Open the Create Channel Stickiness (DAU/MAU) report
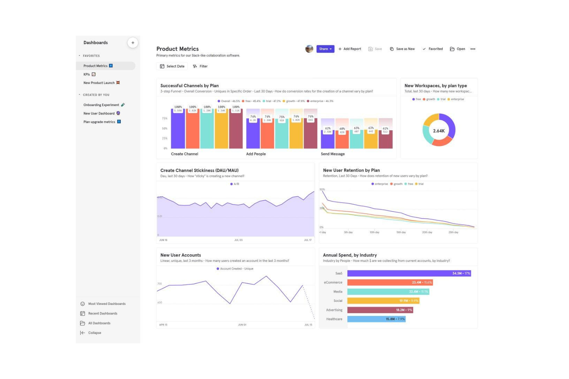The image size is (569, 379). click(200, 170)
